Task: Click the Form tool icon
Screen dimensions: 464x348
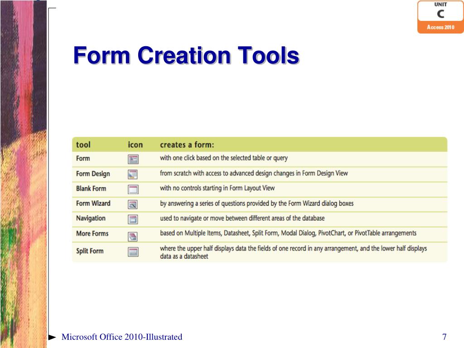Action: pyautogui.click(x=133, y=159)
